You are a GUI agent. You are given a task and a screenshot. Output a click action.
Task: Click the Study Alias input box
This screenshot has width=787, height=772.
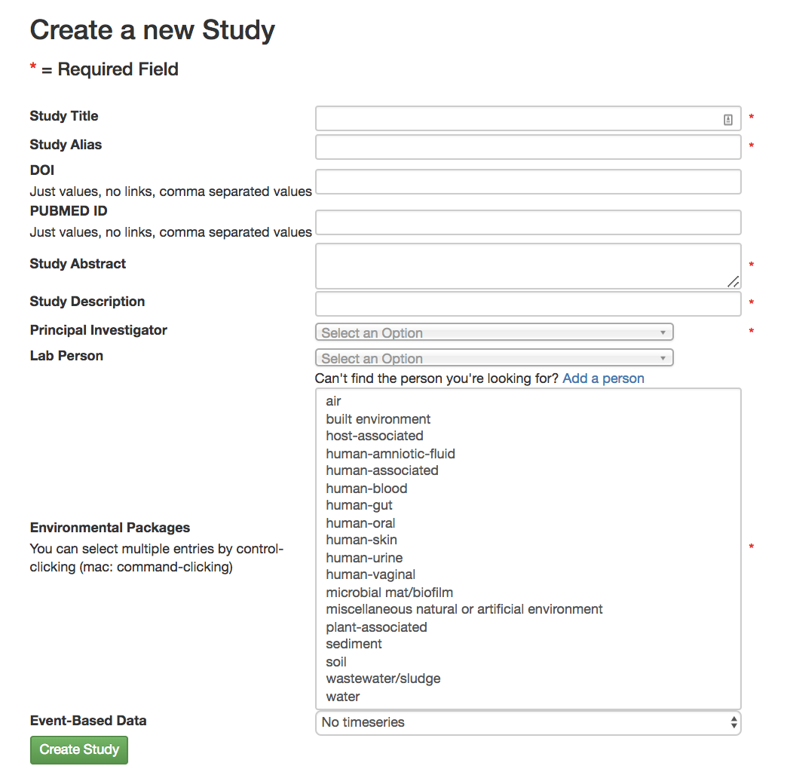tap(528, 146)
